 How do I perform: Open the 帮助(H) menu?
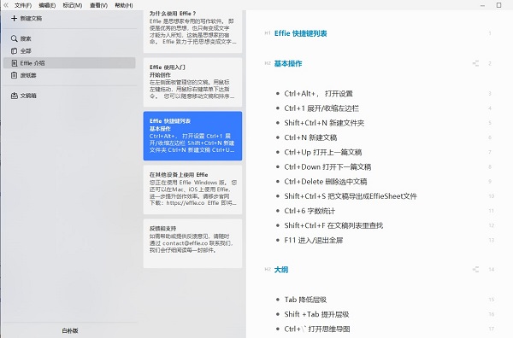(124, 5)
